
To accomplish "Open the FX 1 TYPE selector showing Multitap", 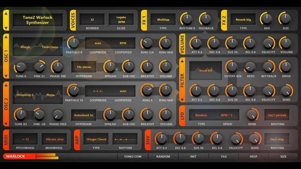I will tap(163, 20).
